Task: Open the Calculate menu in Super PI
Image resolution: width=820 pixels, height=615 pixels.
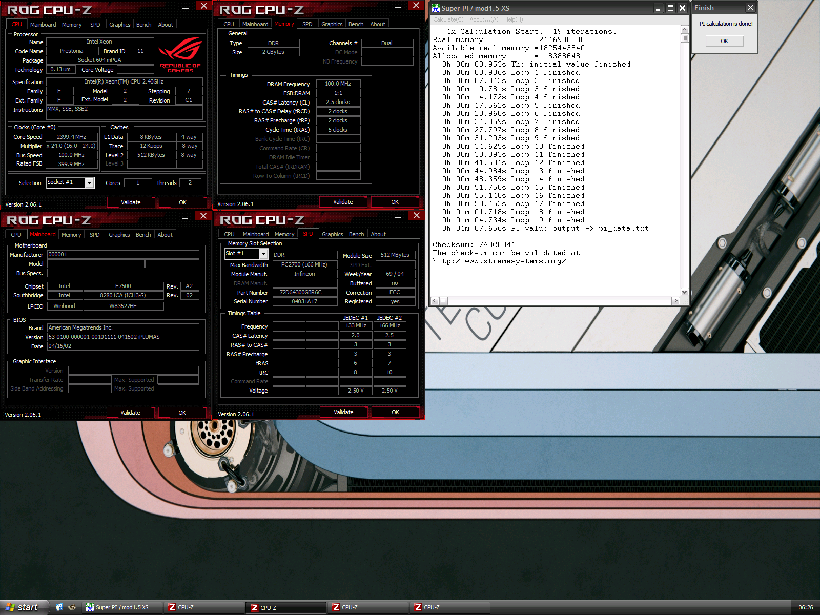Action: tap(448, 19)
